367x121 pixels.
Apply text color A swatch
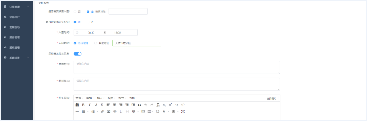(164, 111)
